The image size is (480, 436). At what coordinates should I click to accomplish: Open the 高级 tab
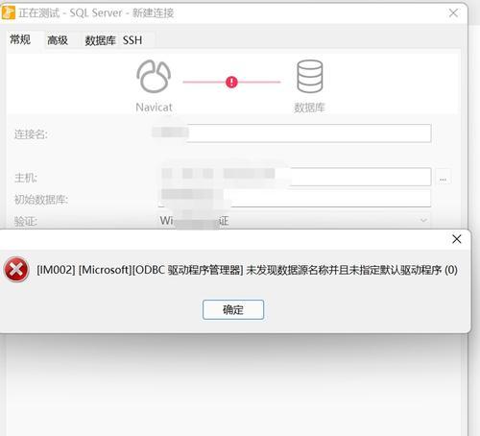(x=58, y=40)
